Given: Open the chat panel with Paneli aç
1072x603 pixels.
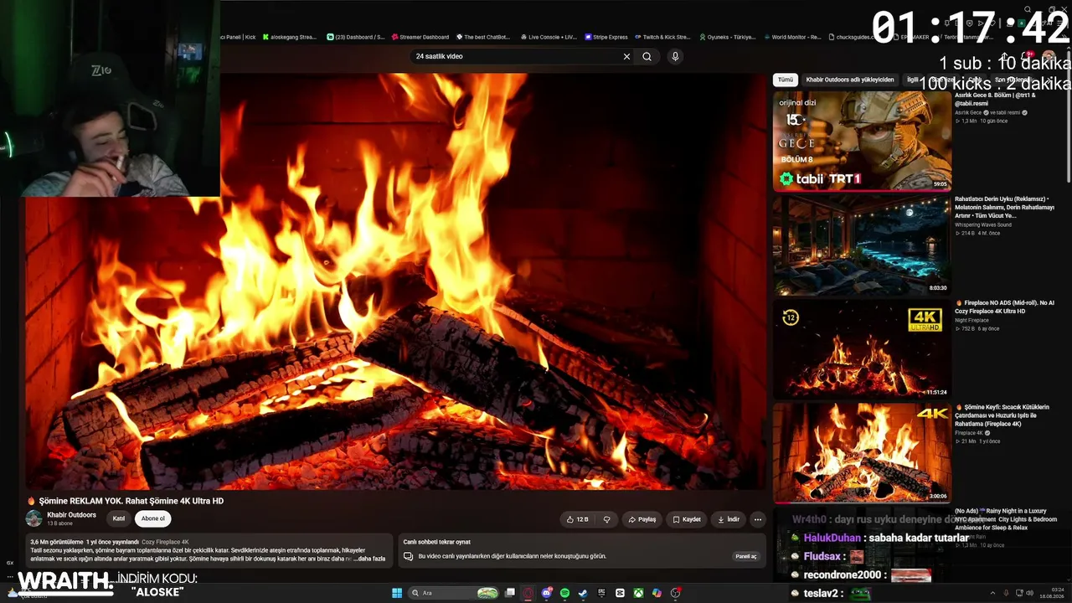Looking at the screenshot, I should coord(745,556).
